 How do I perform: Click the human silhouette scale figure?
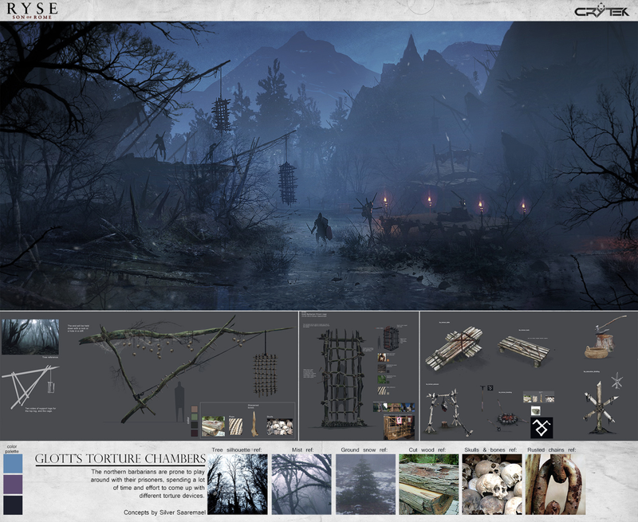click(x=179, y=402)
